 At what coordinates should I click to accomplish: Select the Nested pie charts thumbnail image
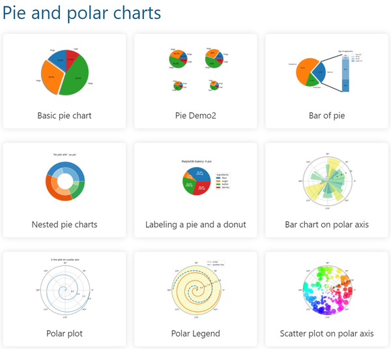tap(64, 179)
